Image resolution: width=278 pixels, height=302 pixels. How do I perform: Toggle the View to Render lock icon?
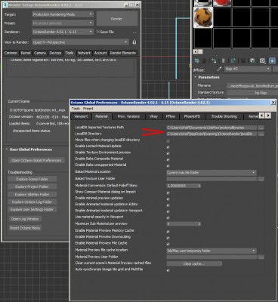(134, 42)
